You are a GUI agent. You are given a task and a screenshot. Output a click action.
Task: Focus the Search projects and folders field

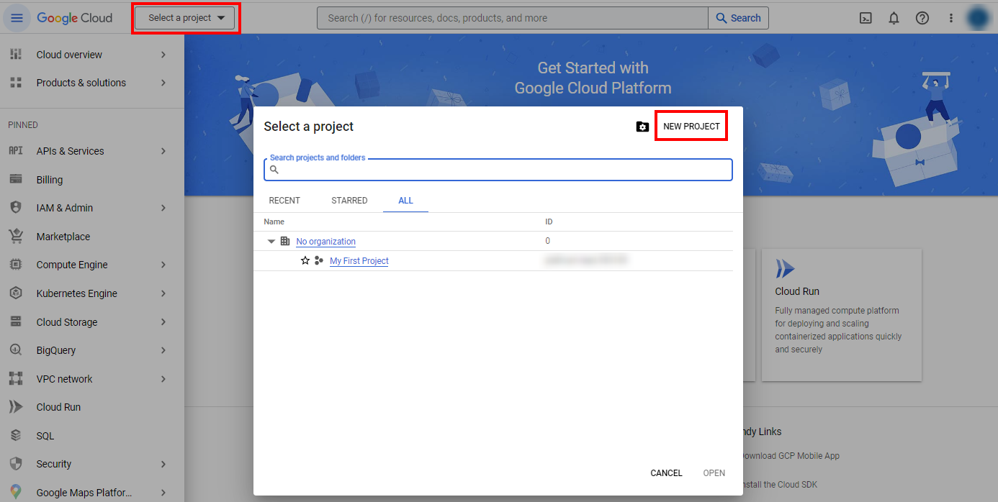click(x=504, y=170)
